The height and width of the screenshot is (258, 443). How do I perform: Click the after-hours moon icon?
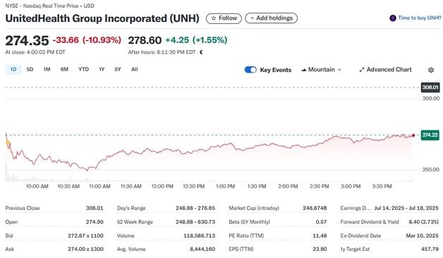[201, 52]
